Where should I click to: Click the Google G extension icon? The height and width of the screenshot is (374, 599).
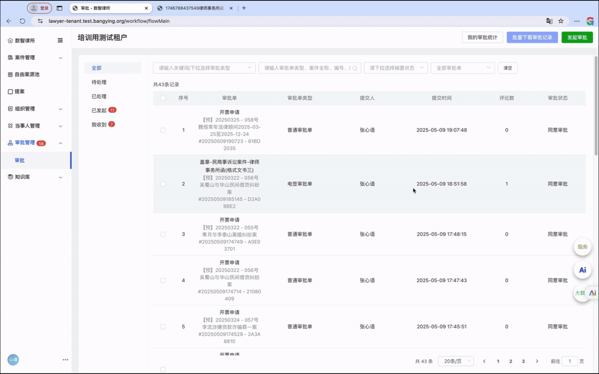(590, 21)
